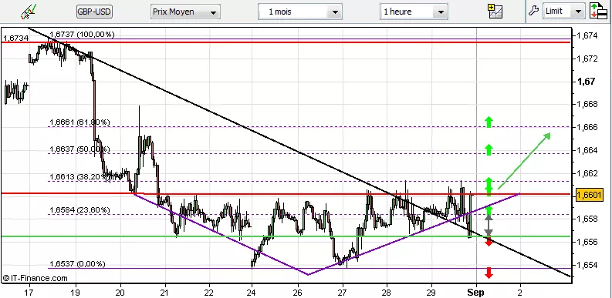Select the 1,6537 (0,00%) Fibonacci label

pyautogui.click(x=77, y=263)
